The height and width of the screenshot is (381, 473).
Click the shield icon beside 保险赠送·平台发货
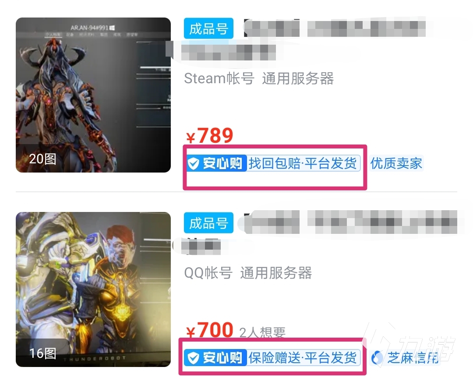(194, 358)
